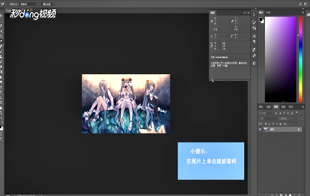
Task: Select the Lasso tool
Action: tap(1, 26)
